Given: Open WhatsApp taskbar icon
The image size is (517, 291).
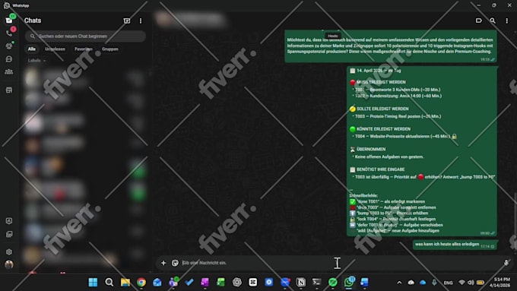Looking at the screenshot, I should 349,282.
